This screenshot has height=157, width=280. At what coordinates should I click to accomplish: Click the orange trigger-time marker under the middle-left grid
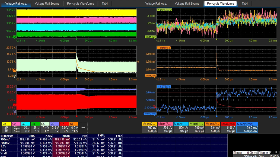pos(77,78)
